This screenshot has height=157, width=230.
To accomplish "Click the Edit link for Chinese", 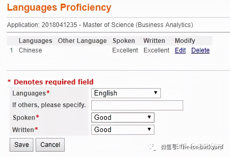I will pos(180,50).
